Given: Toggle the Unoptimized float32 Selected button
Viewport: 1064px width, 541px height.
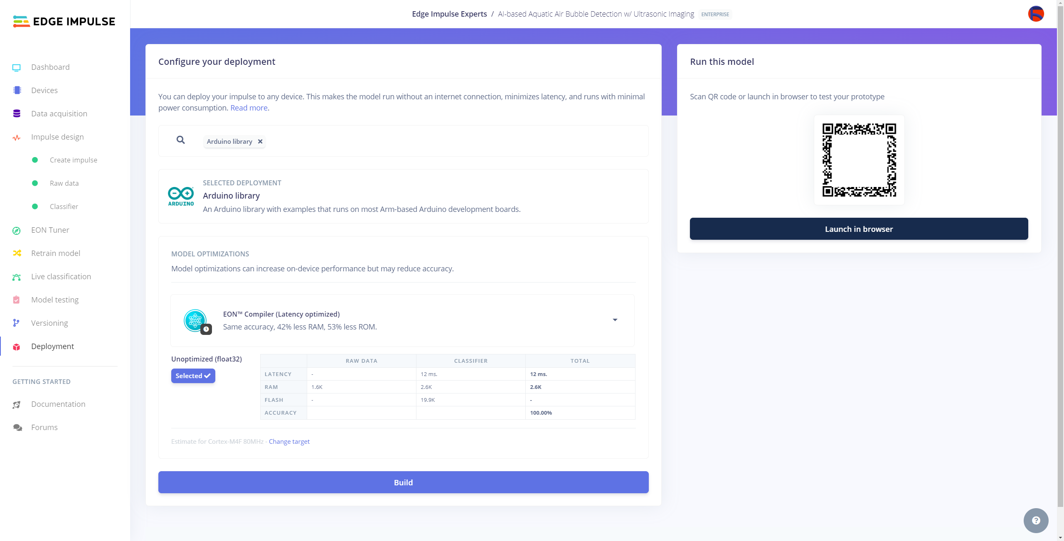Looking at the screenshot, I should click(193, 376).
